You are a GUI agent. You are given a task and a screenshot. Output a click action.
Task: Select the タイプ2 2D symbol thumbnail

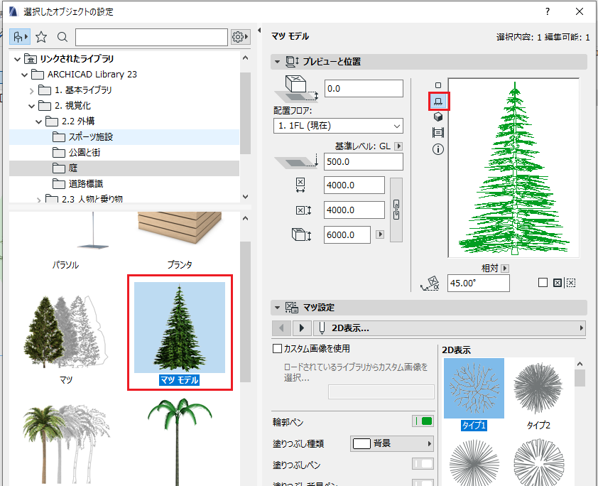click(538, 394)
